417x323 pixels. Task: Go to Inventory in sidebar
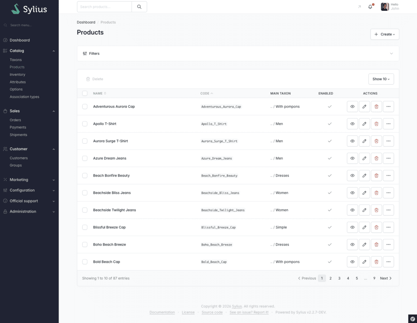18,75
